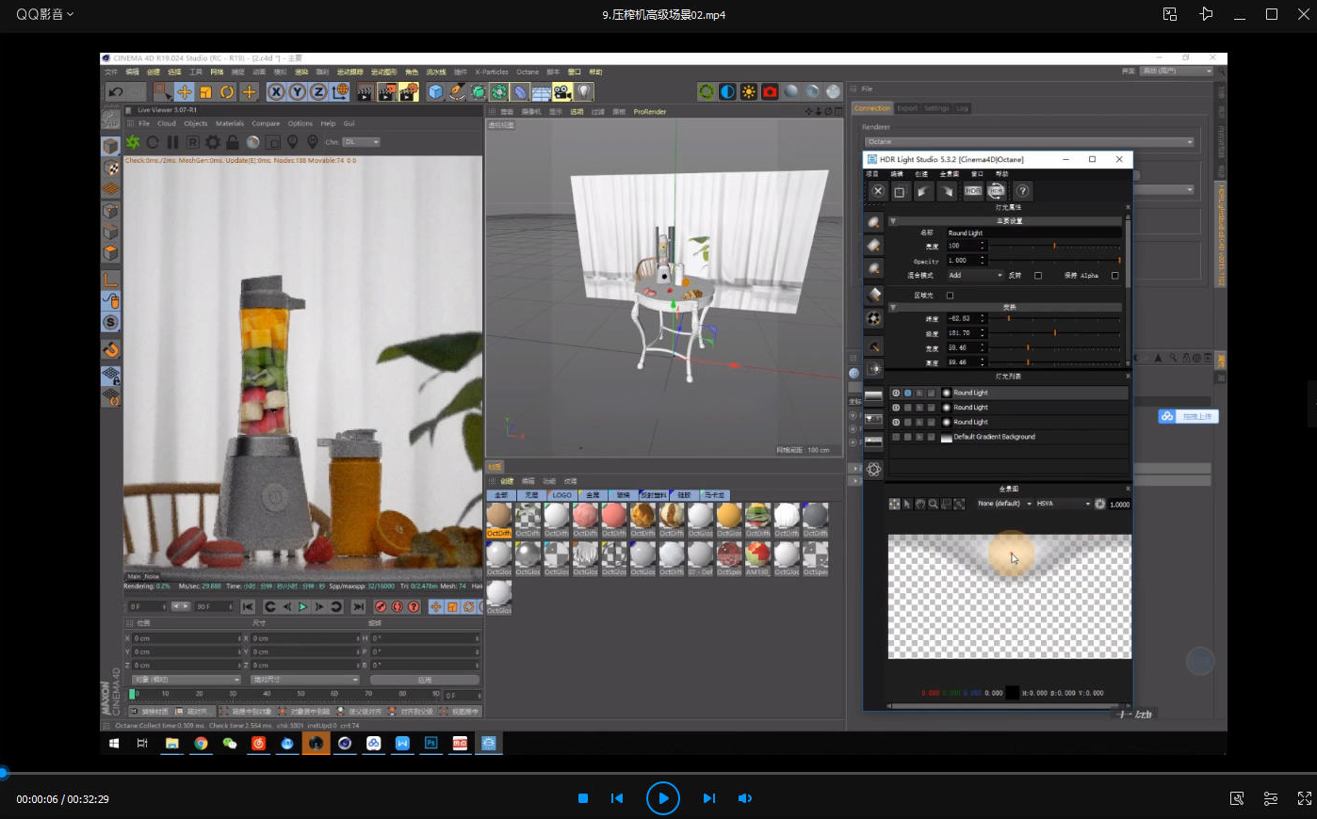
Task: Switch to LOGO material tab
Action: point(562,495)
